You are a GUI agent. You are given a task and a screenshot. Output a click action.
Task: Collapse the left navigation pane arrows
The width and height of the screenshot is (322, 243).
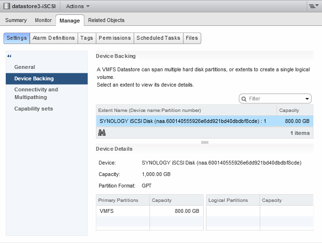tap(9, 56)
